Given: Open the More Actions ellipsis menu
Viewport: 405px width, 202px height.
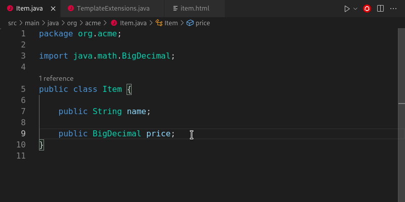Looking at the screenshot, I should 393,9.
